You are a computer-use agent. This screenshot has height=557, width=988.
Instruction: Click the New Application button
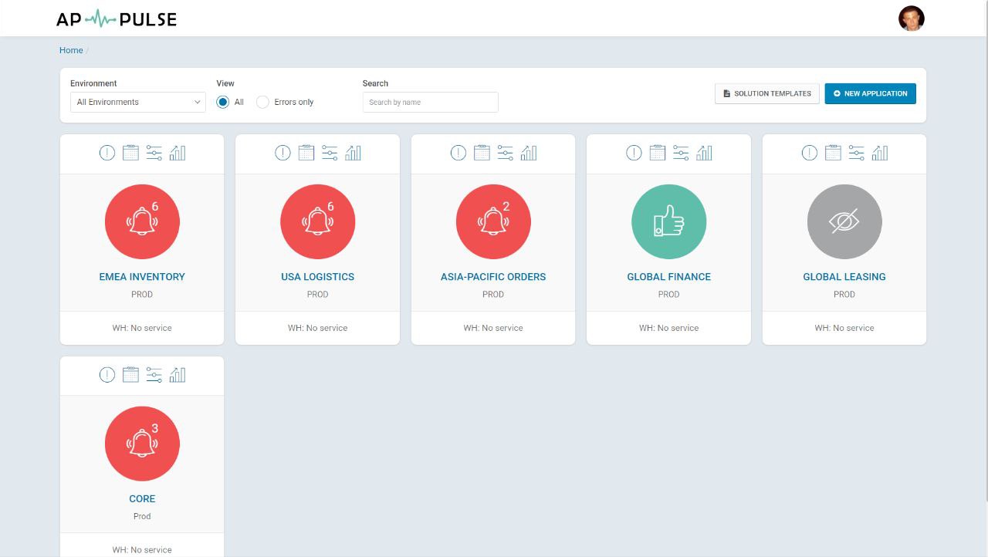point(870,93)
